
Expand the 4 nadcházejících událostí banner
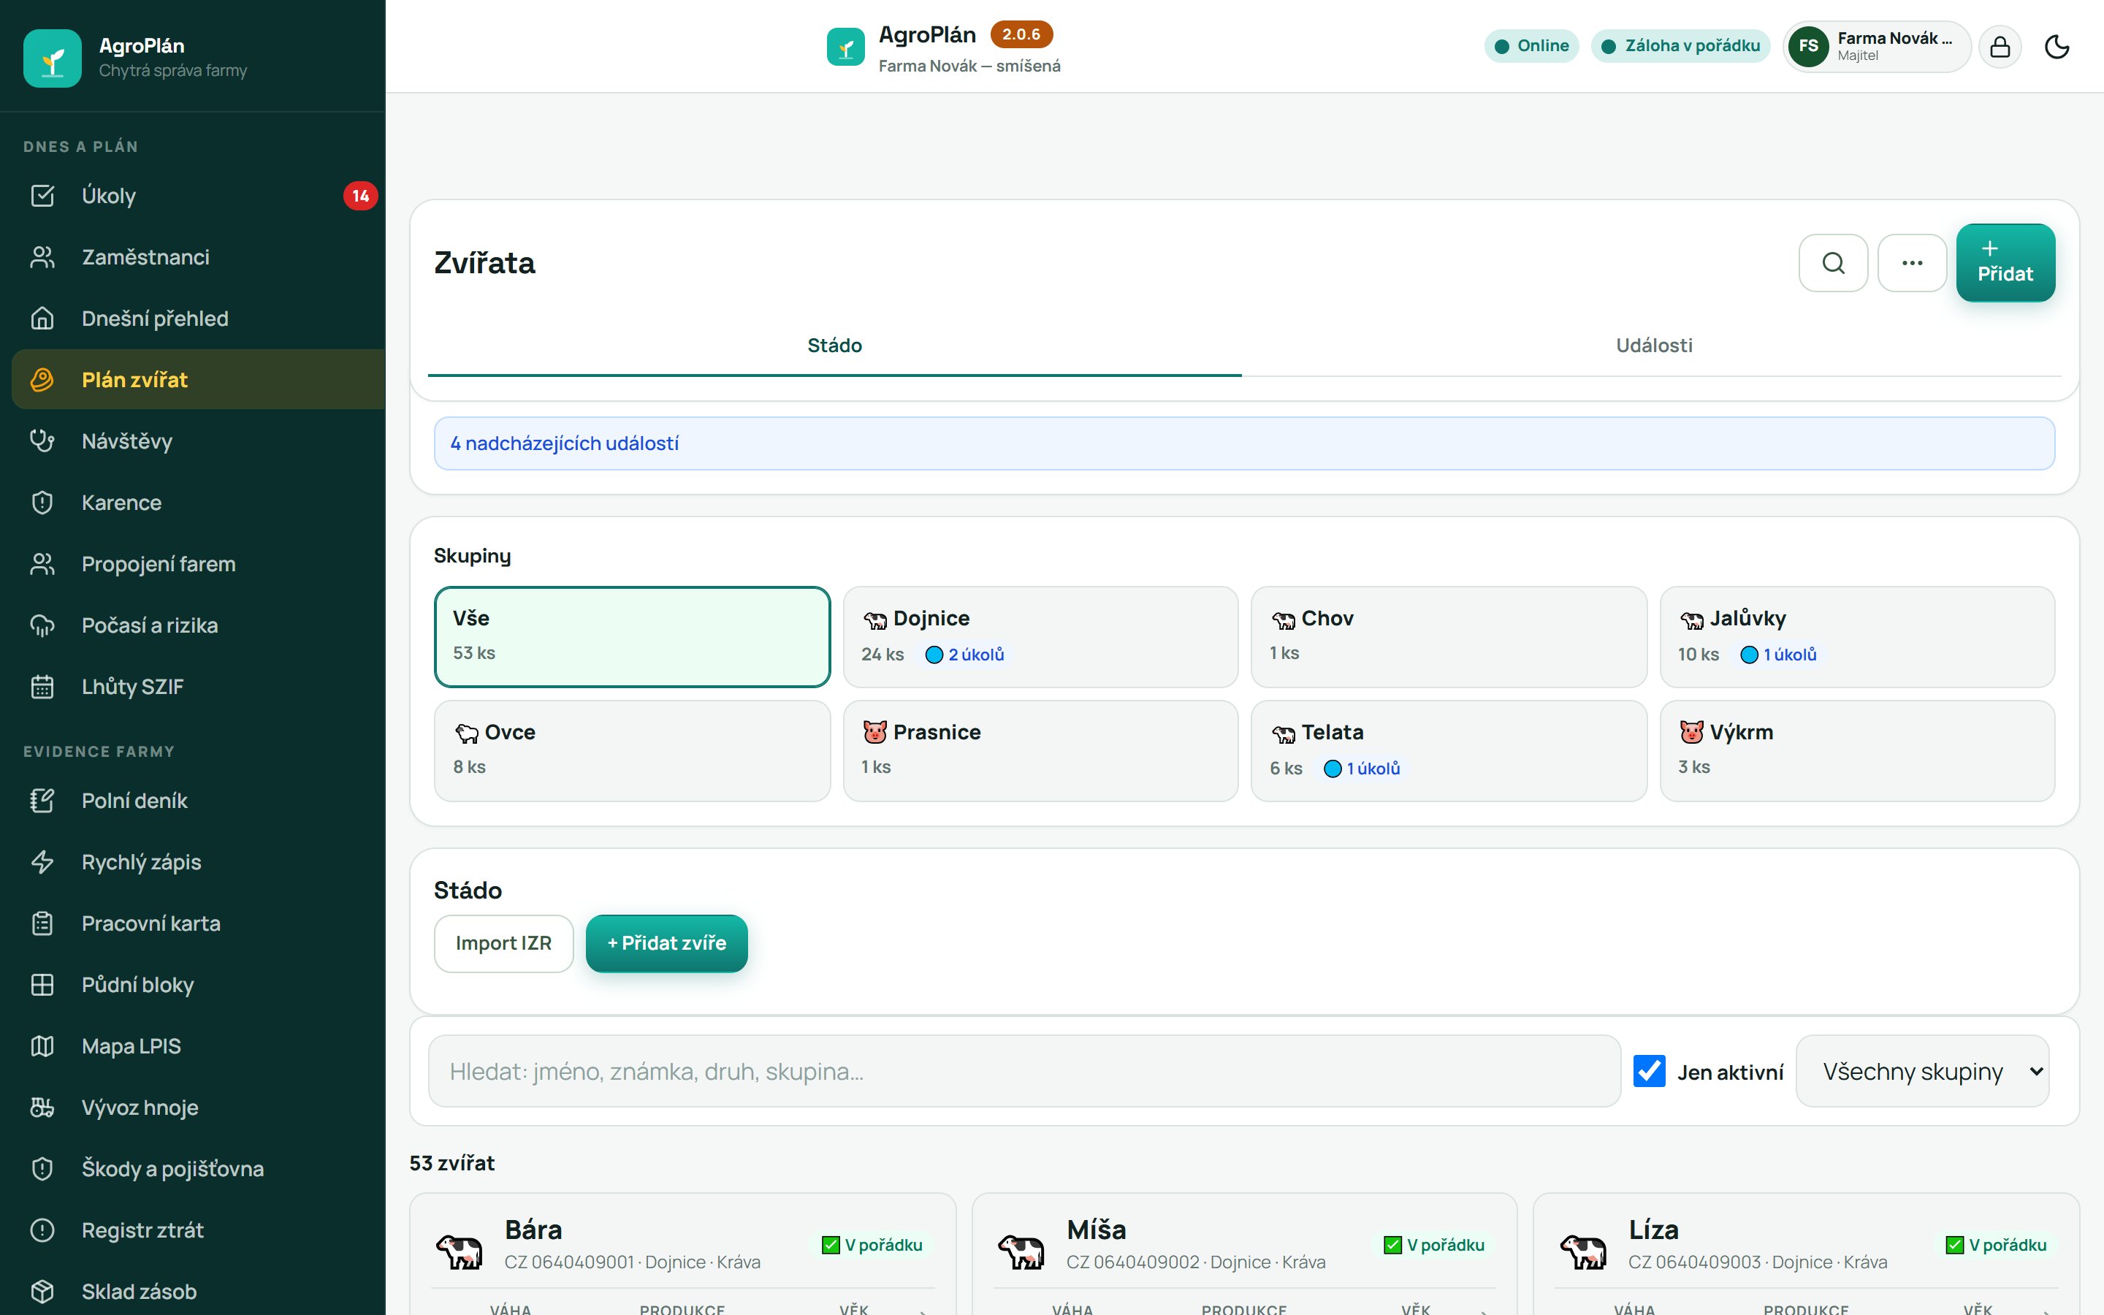pos(1244,443)
